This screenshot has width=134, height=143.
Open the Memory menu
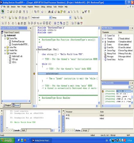tap(37, 7)
